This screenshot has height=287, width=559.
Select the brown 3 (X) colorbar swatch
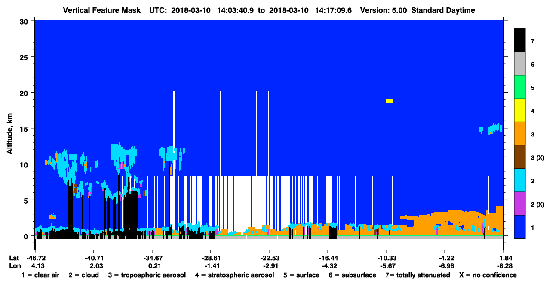point(520,157)
